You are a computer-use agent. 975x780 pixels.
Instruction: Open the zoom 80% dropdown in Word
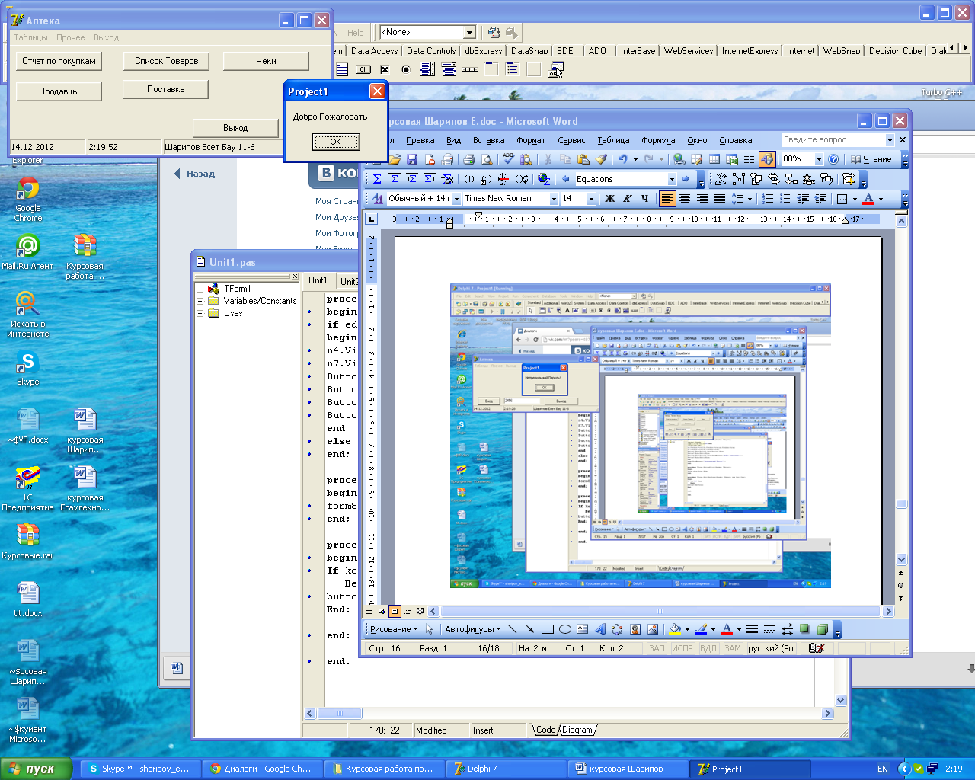click(819, 159)
